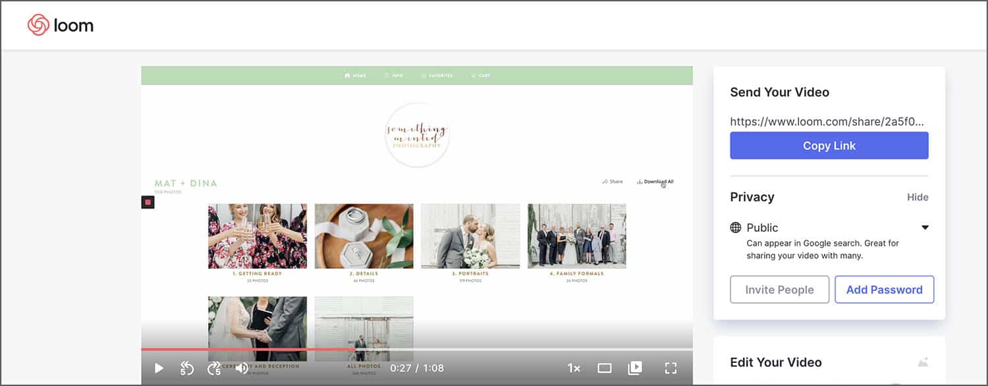Screen dimensions: 988x386
Task: Click the Add Password button
Action: pyautogui.click(x=884, y=289)
